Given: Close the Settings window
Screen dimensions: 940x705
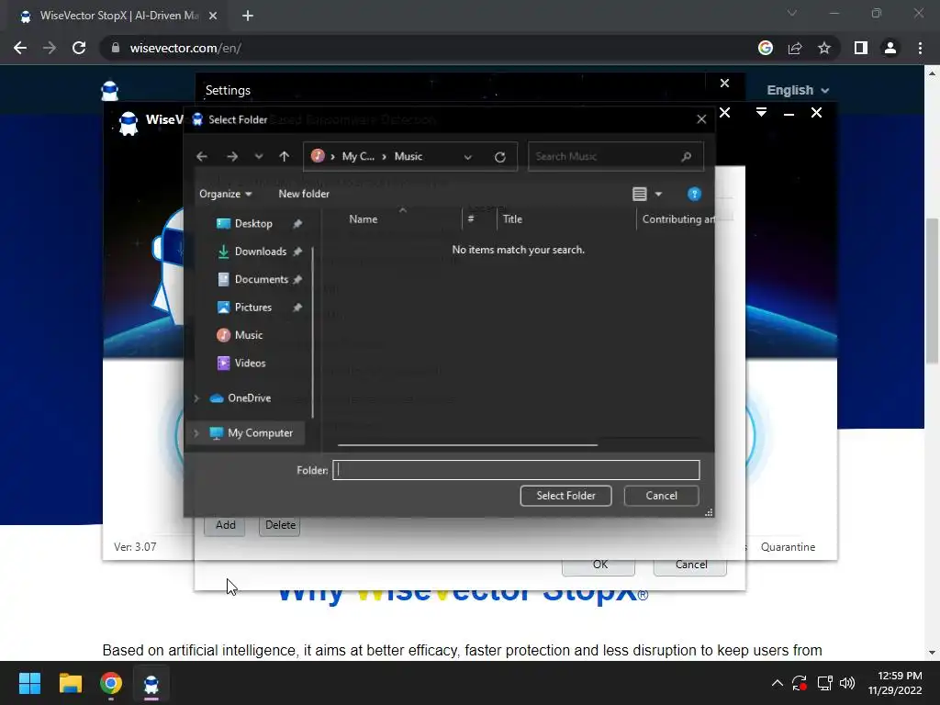Looking at the screenshot, I should click(x=724, y=84).
